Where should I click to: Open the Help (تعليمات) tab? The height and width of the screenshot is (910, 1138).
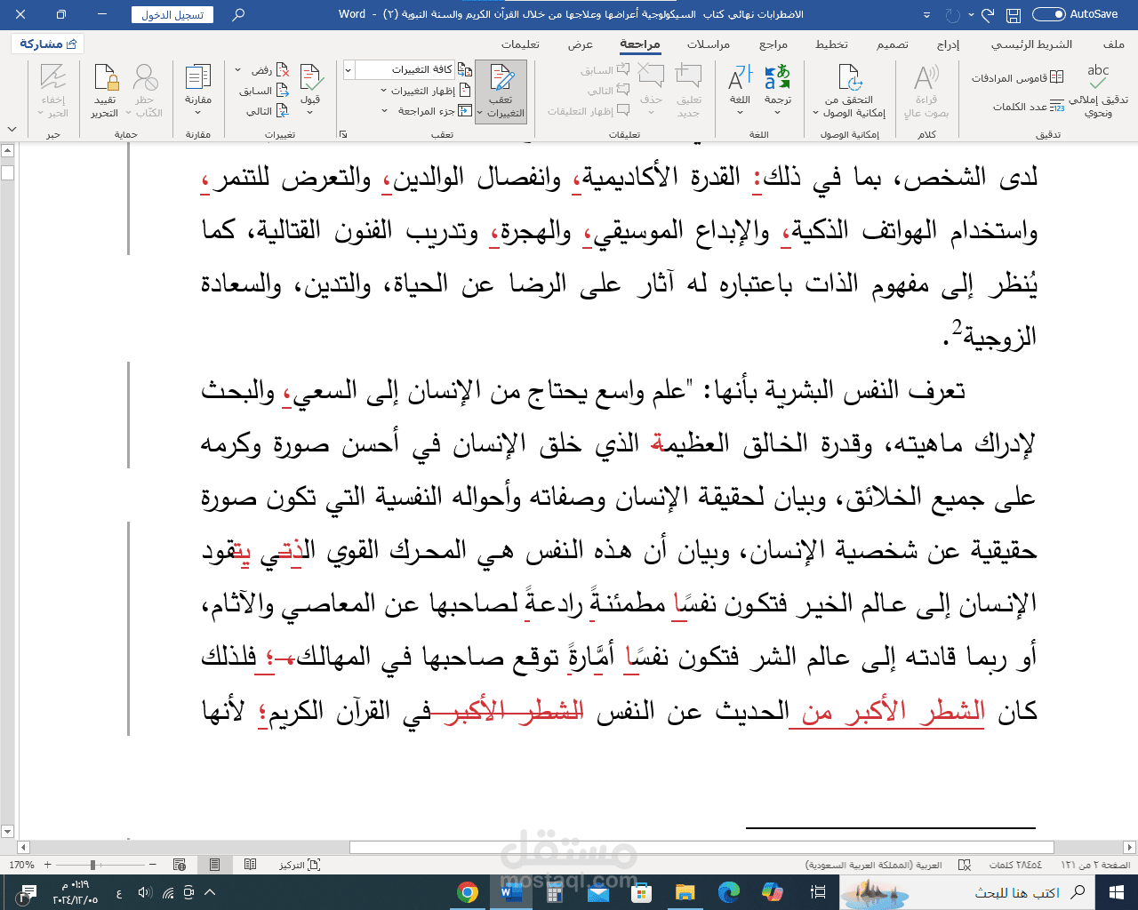click(x=520, y=44)
